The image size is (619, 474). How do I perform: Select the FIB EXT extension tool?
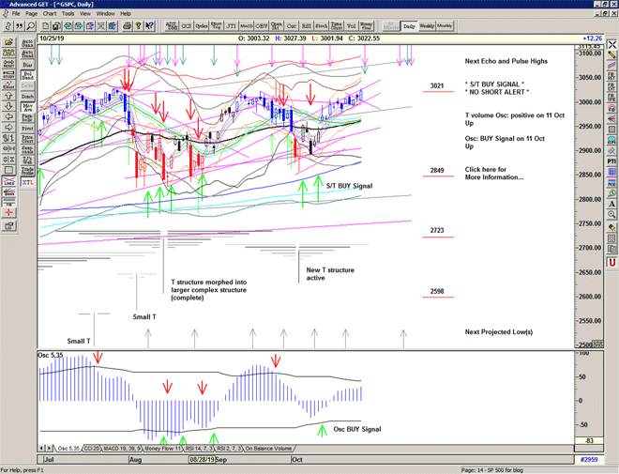(x=611, y=87)
